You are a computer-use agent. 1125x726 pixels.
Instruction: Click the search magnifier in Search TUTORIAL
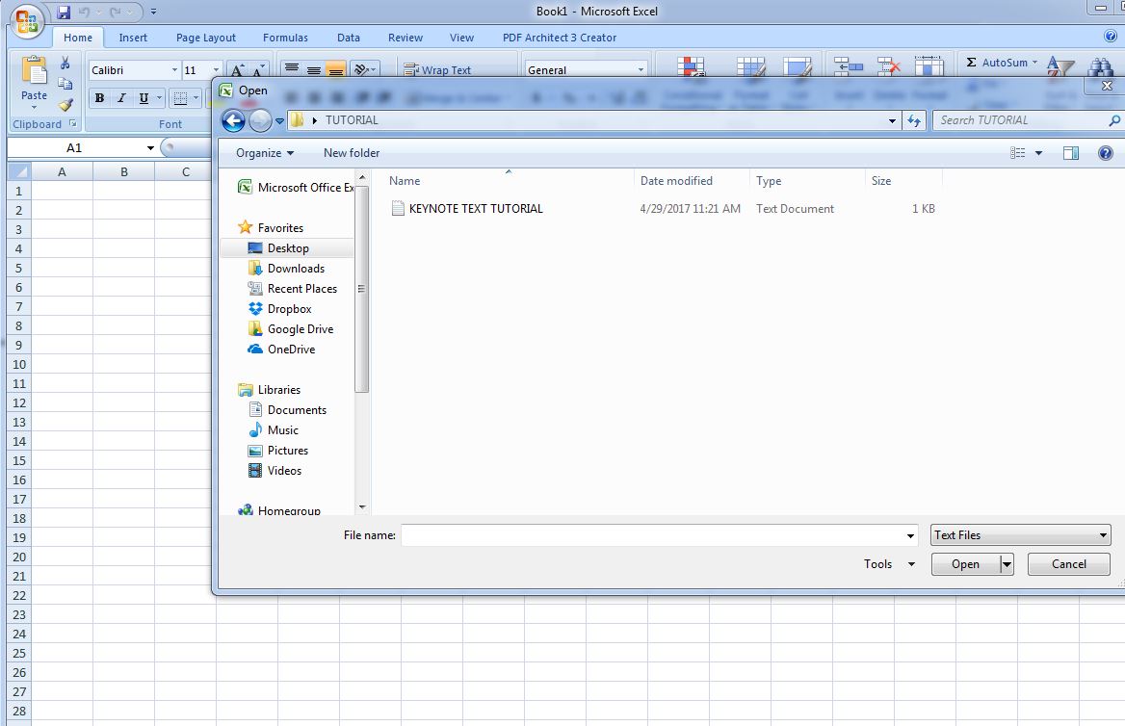click(1113, 120)
